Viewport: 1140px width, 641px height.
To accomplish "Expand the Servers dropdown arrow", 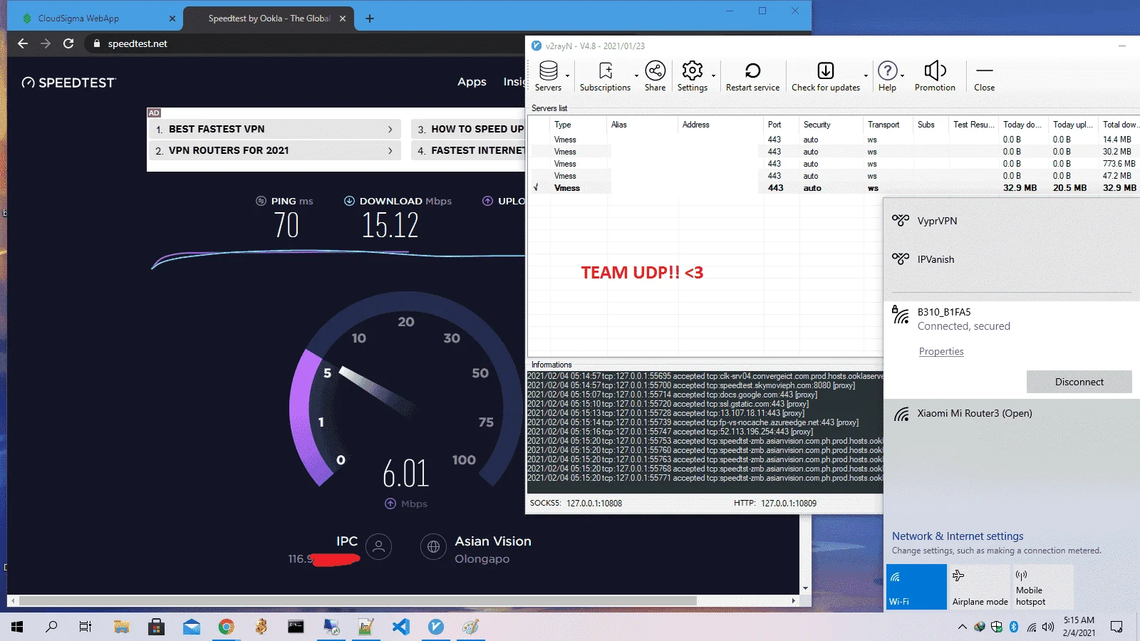I will 568,75.
